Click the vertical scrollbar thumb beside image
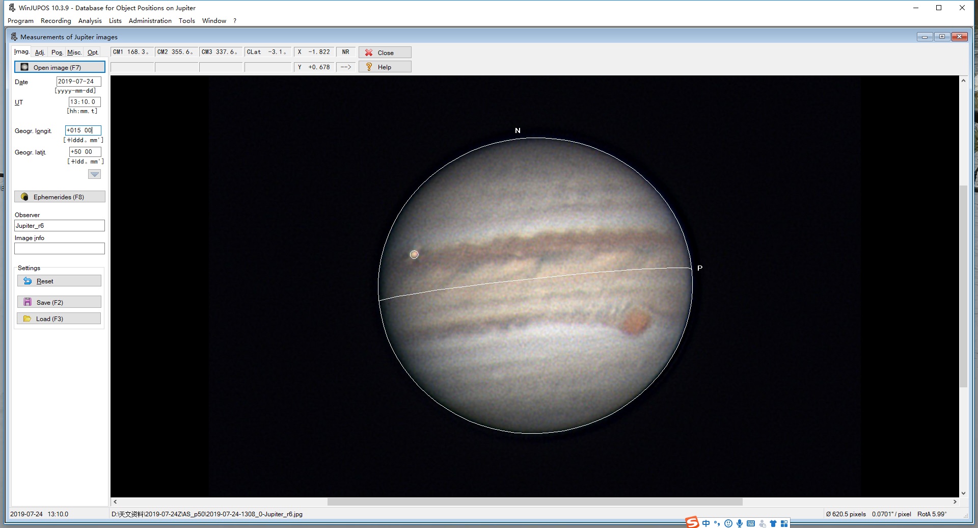978x528 pixels. coord(963,286)
